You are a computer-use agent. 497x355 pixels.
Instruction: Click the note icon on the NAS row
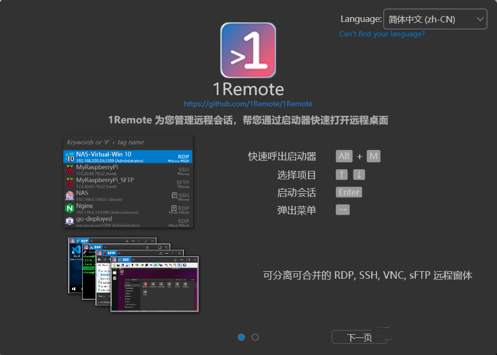175,195
